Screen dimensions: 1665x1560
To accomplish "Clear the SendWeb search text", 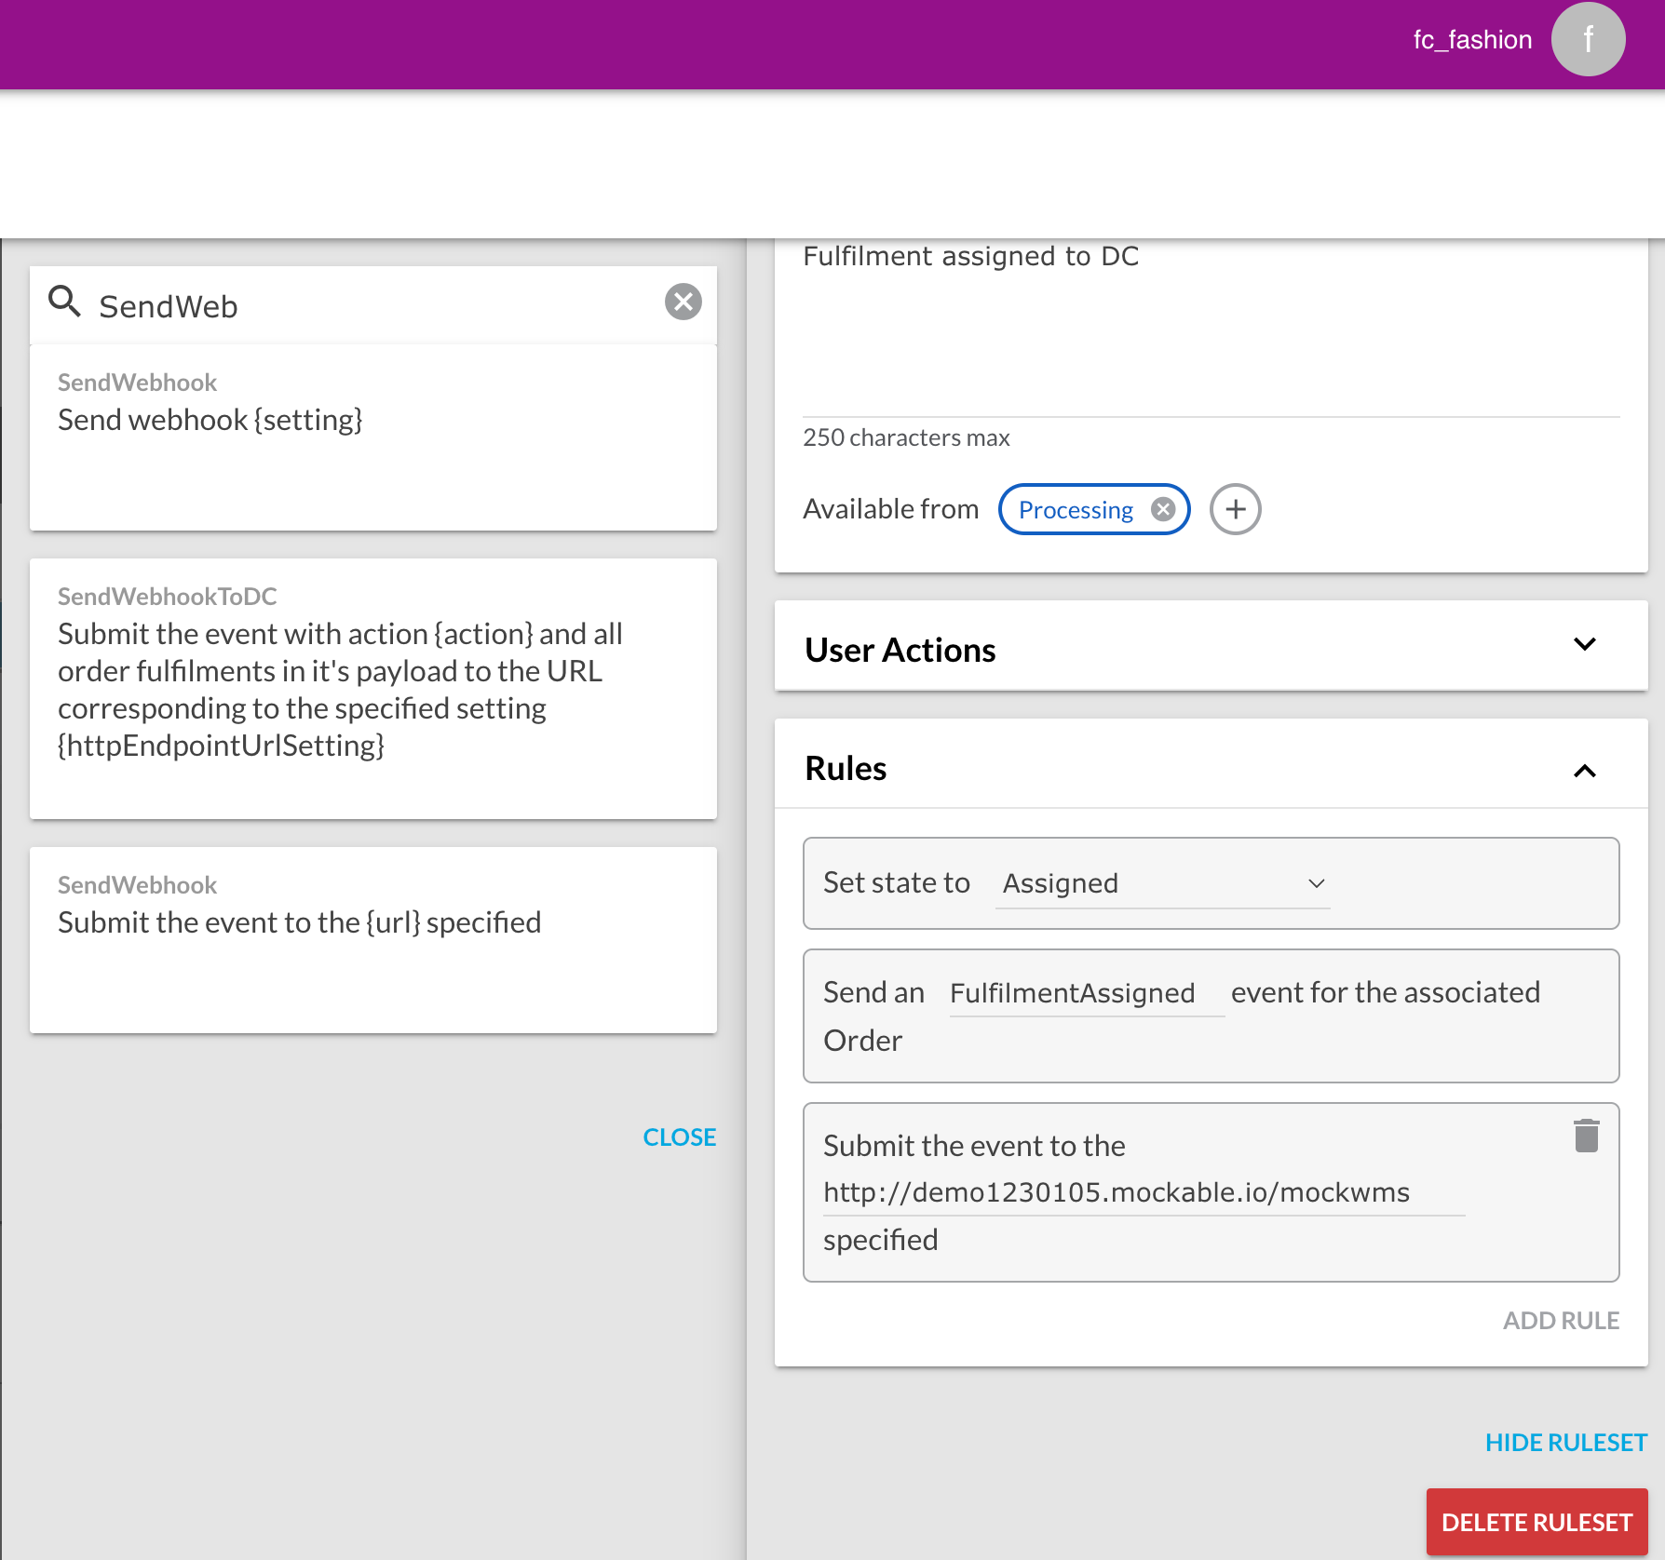I will tap(683, 302).
